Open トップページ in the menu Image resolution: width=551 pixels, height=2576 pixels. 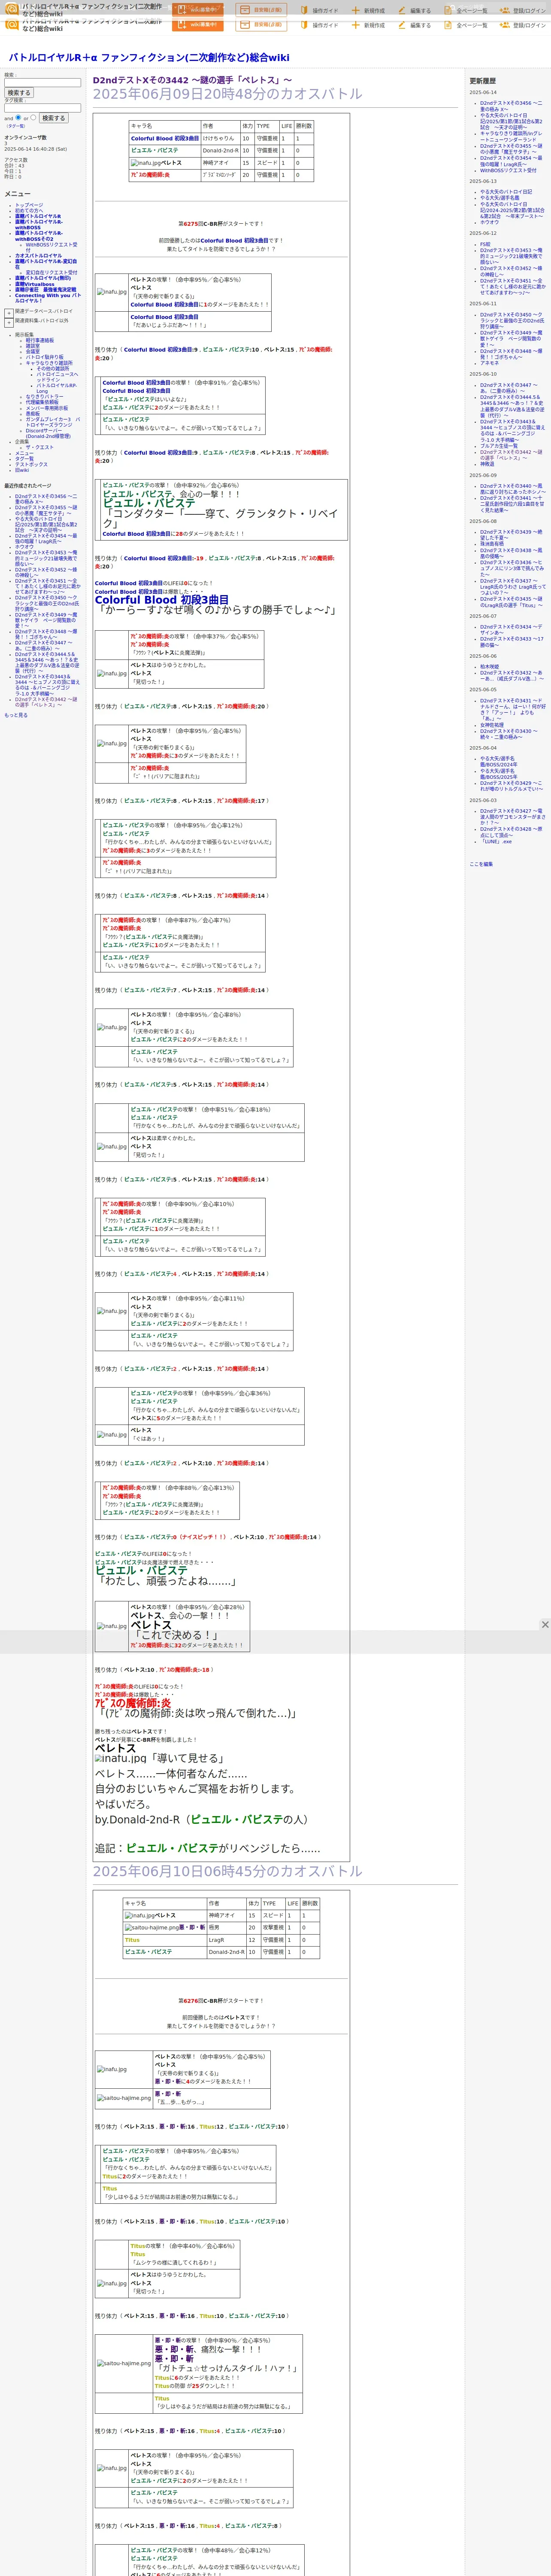click(29, 205)
